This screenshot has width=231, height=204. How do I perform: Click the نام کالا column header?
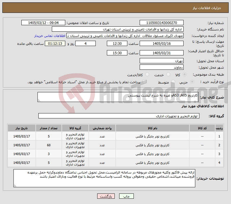pos(153,128)
